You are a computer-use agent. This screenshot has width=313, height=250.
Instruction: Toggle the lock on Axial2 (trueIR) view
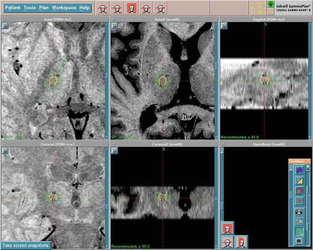coord(114,26)
